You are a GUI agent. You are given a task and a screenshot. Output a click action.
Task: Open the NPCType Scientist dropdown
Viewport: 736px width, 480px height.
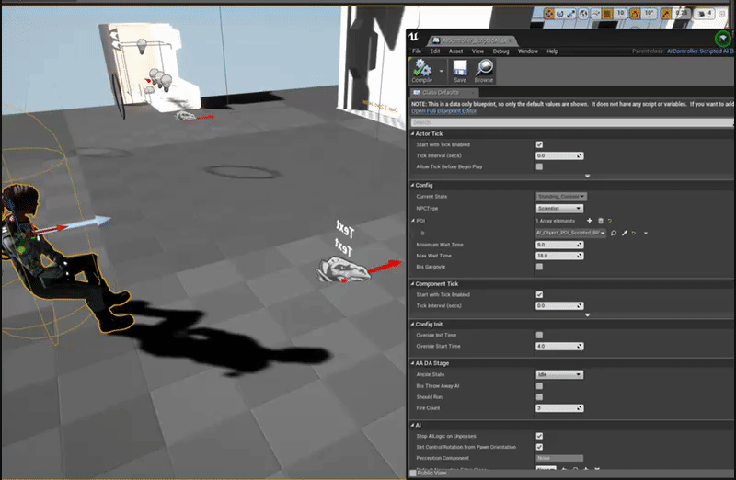pyautogui.click(x=559, y=209)
